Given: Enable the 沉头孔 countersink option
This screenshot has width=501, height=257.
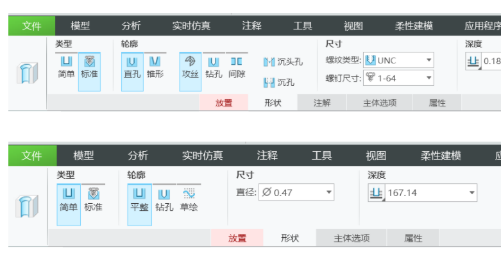Looking at the screenshot, I should pyautogui.click(x=283, y=62).
